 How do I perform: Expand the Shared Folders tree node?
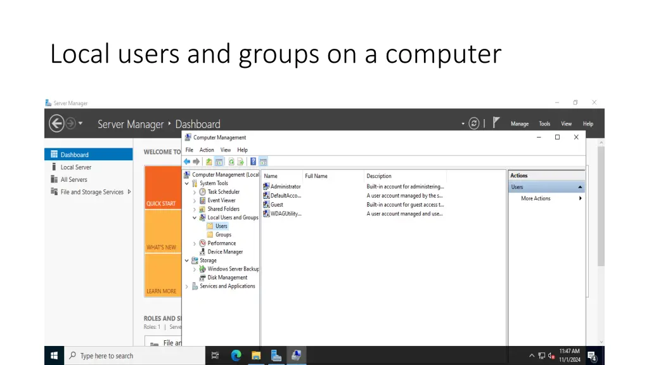195,209
